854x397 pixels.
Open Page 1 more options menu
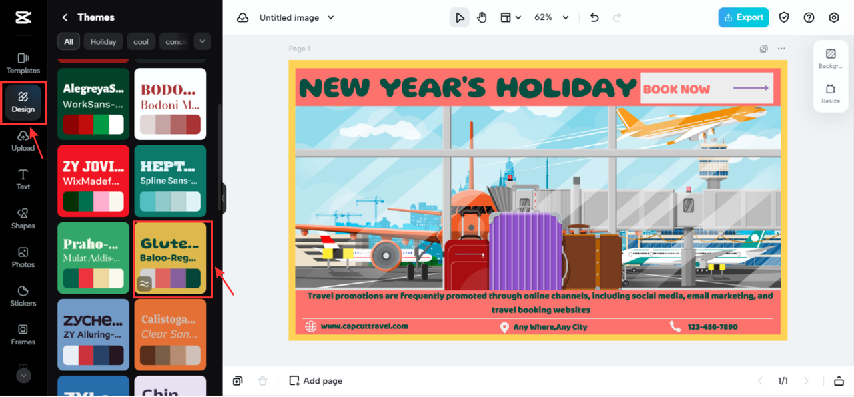pos(781,49)
